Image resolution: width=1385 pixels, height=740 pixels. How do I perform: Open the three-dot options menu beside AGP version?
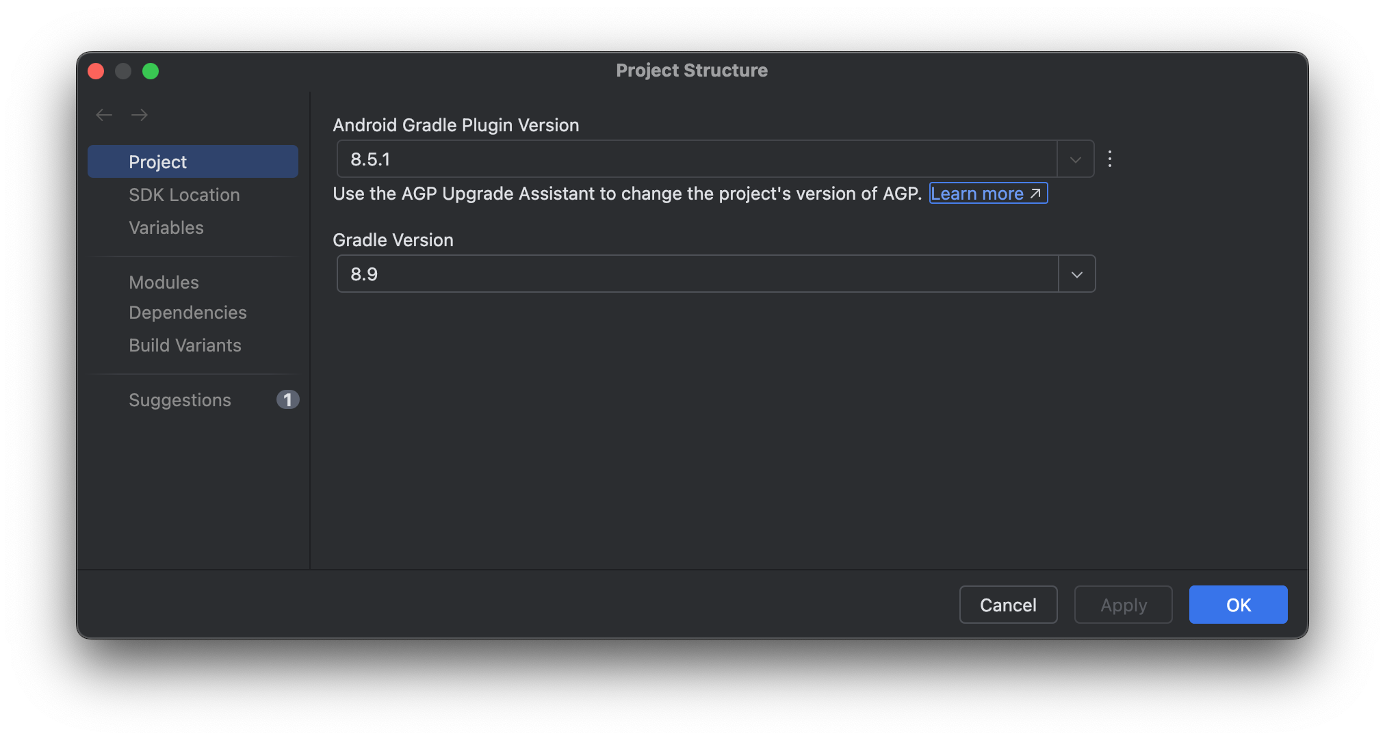(1109, 159)
